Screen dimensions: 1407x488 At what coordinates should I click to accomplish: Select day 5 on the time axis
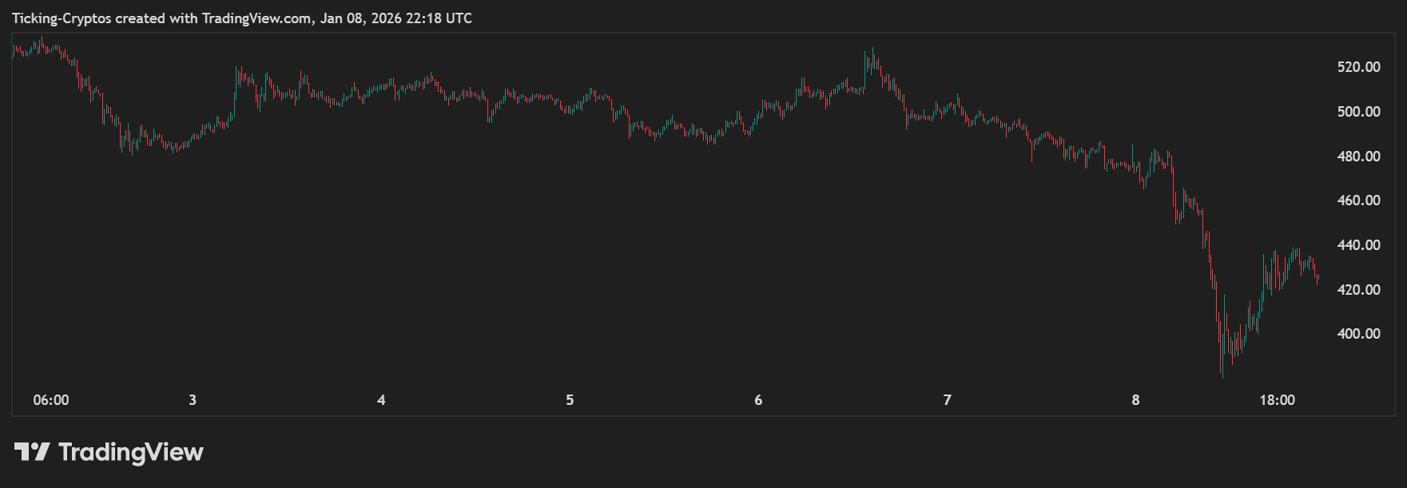(570, 400)
